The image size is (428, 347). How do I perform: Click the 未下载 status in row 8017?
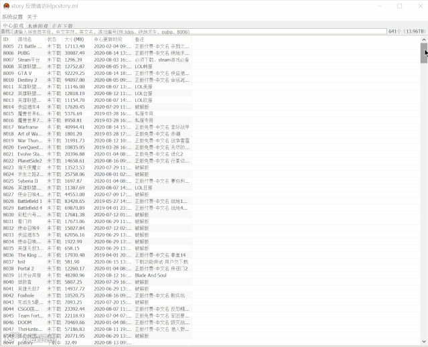[54, 127]
